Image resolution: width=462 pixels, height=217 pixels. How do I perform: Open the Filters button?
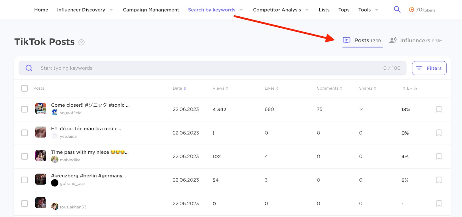[429, 68]
